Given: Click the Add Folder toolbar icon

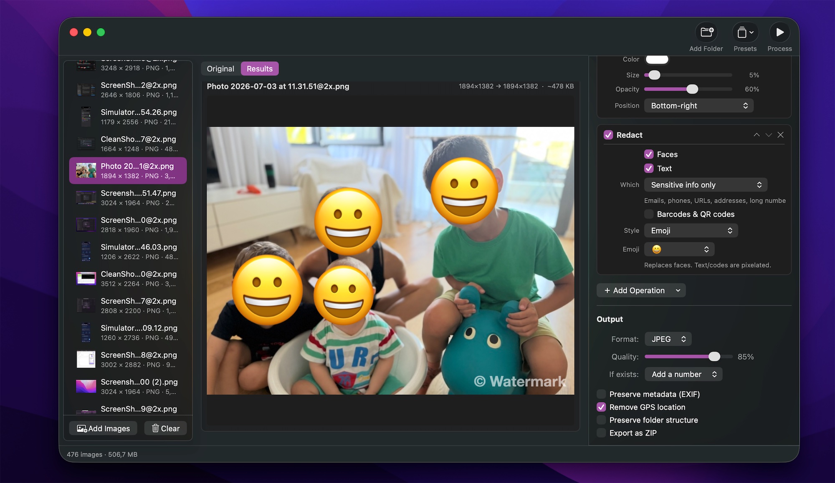Looking at the screenshot, I should tap(706, 33).
